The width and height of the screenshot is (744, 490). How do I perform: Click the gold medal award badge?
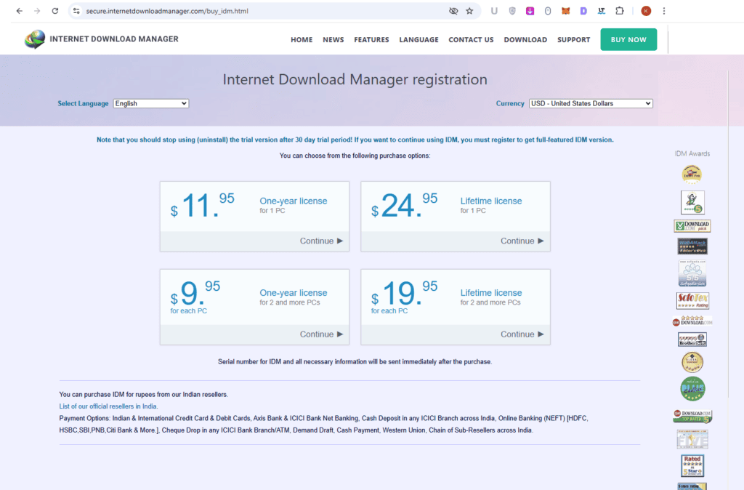(692, 363)
